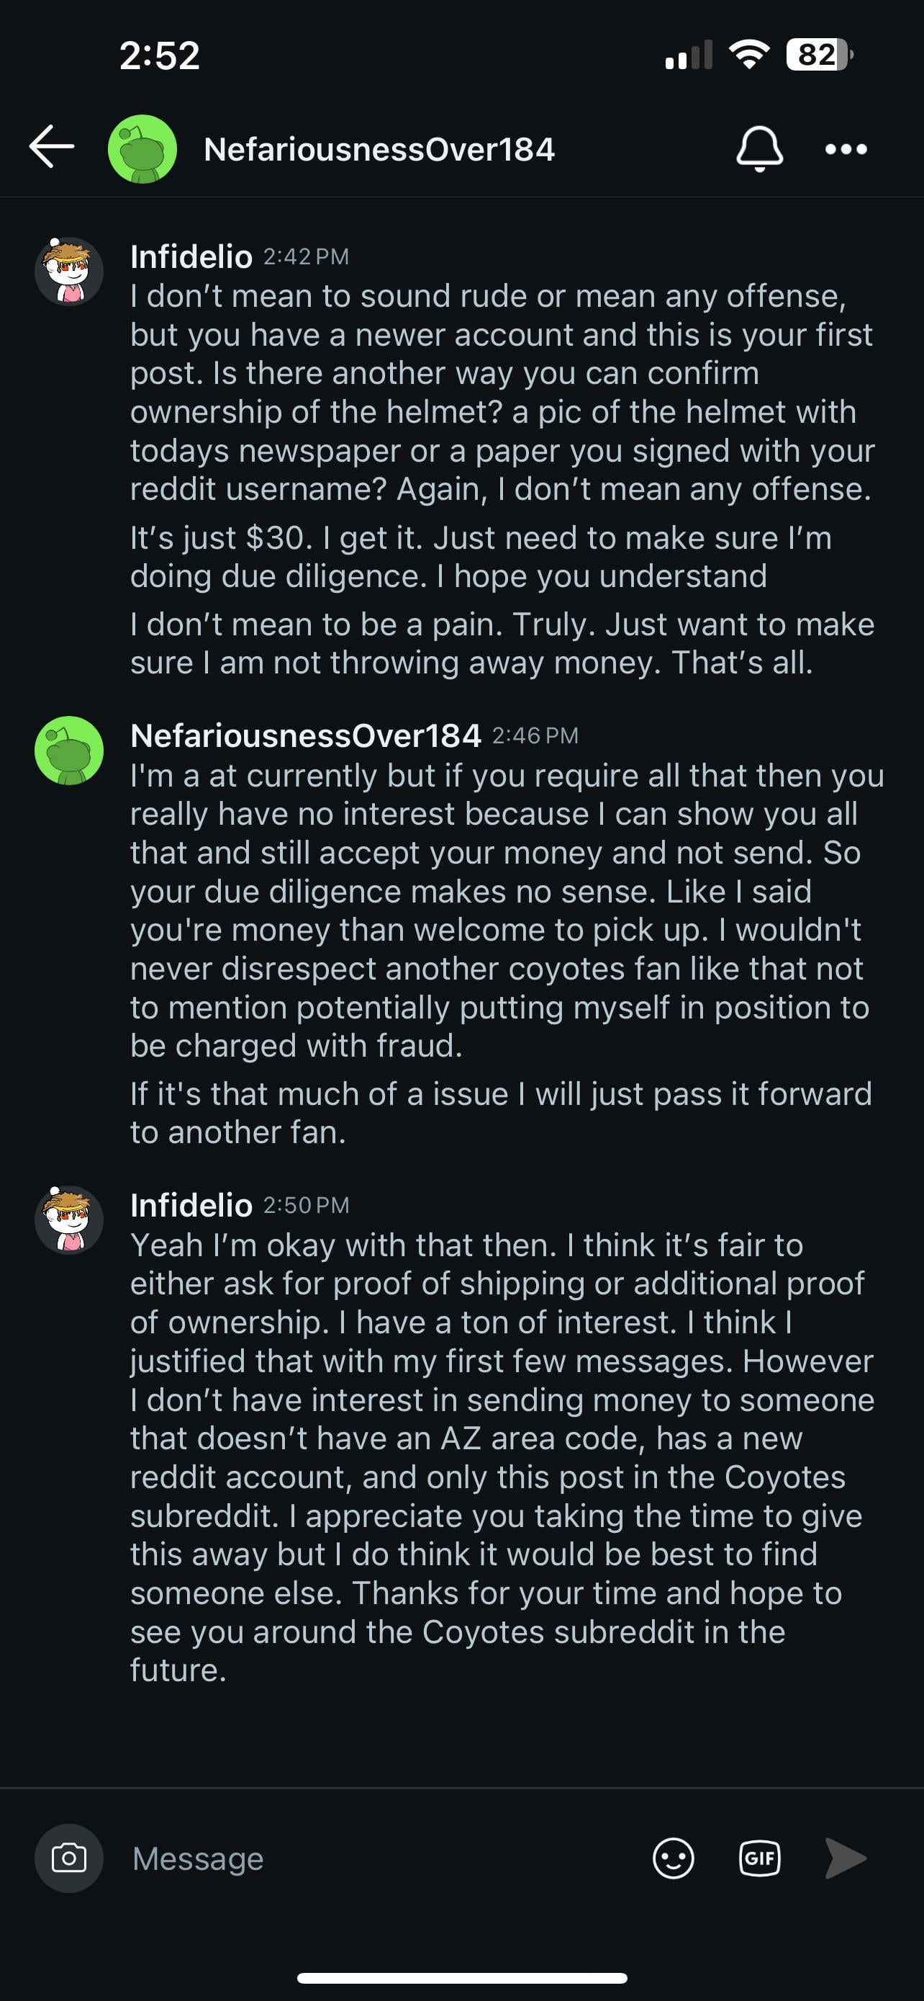
Task: Open the three-dot more options menu
Action: point(846,149)
